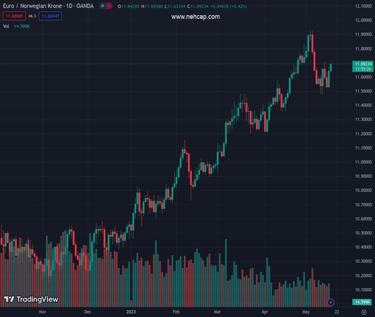The height and width of the screenshot is (317, 375).
Task: Click the Nov label on the time axis
Action: click(x=43, y=312)
